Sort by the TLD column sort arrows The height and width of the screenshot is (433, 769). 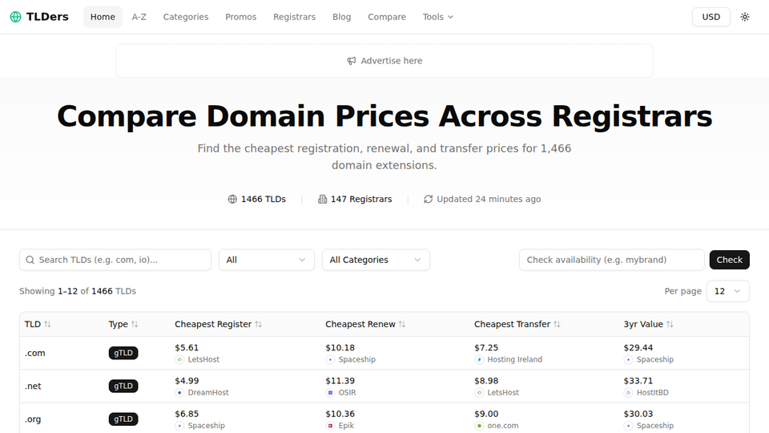[x=47, y=324]
